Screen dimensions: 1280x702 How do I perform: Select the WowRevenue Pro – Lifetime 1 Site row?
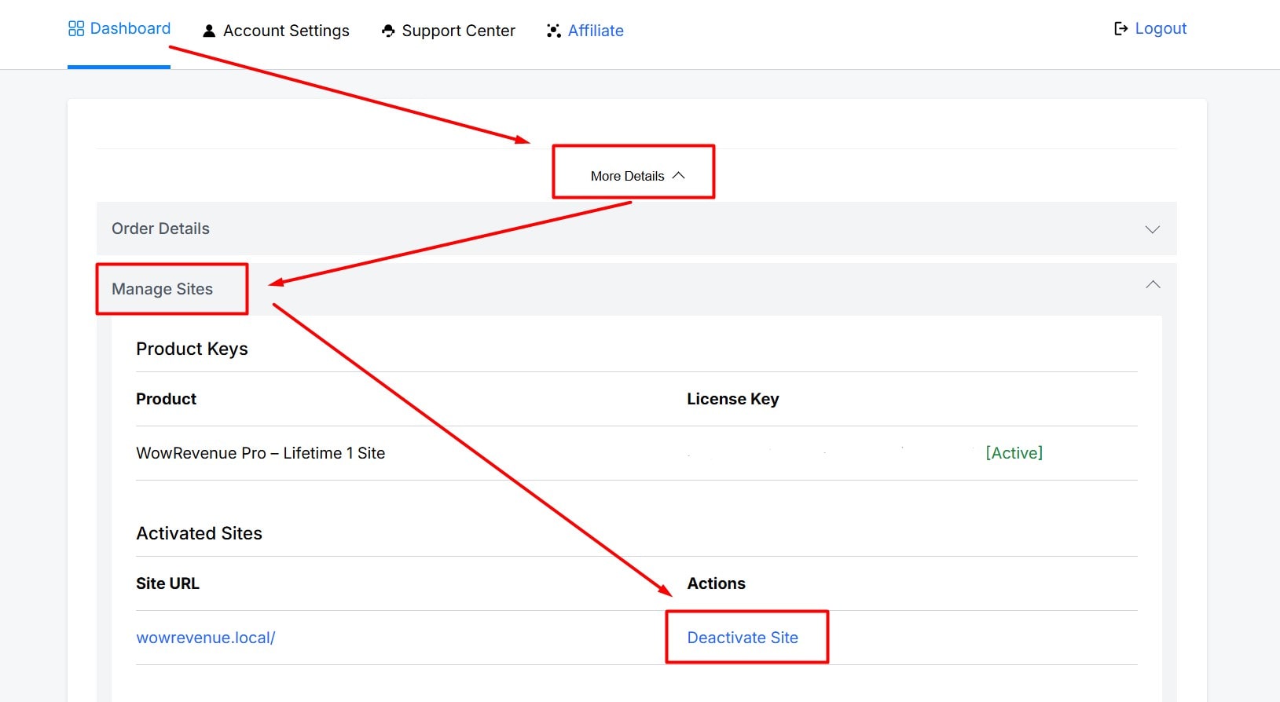coord(636,453)
